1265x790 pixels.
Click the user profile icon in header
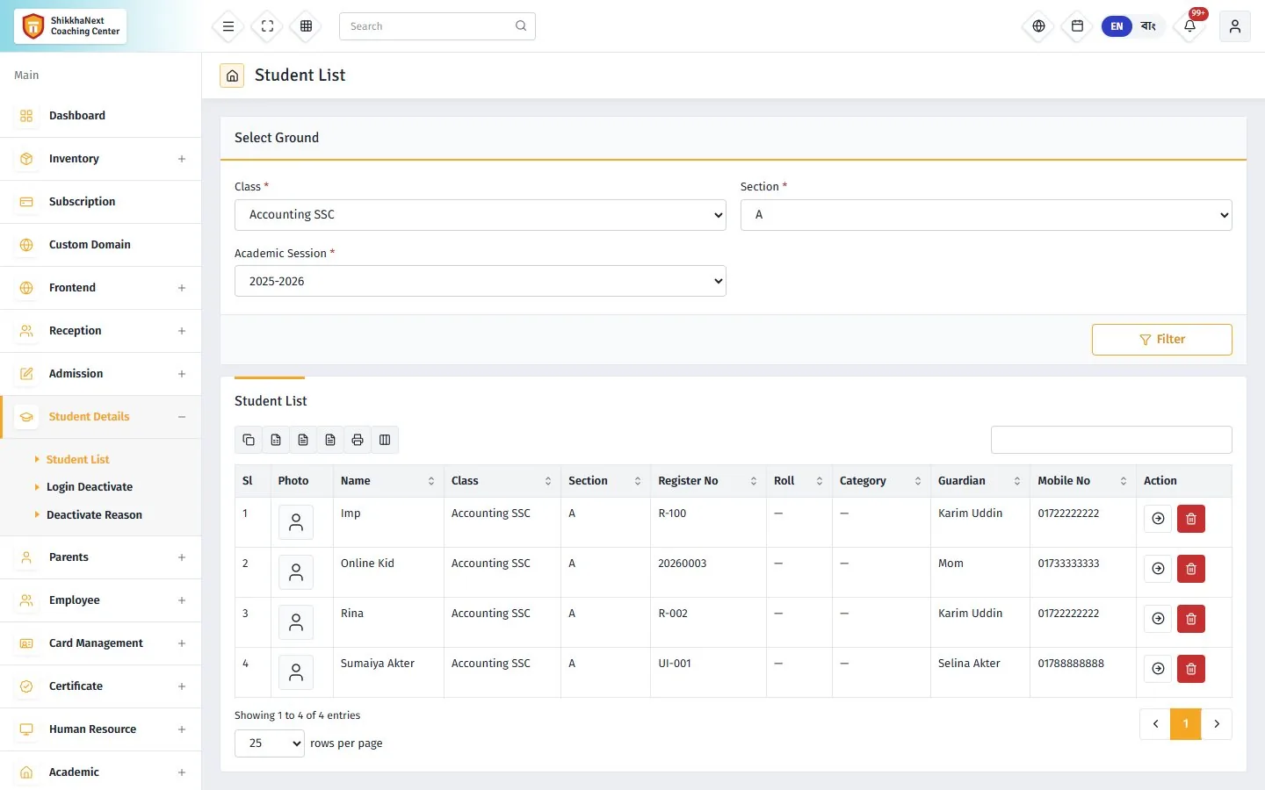[1234, 26]
